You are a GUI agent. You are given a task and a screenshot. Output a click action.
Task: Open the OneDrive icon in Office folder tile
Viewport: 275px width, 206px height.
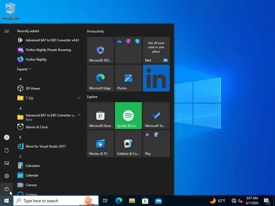(120, 41)
